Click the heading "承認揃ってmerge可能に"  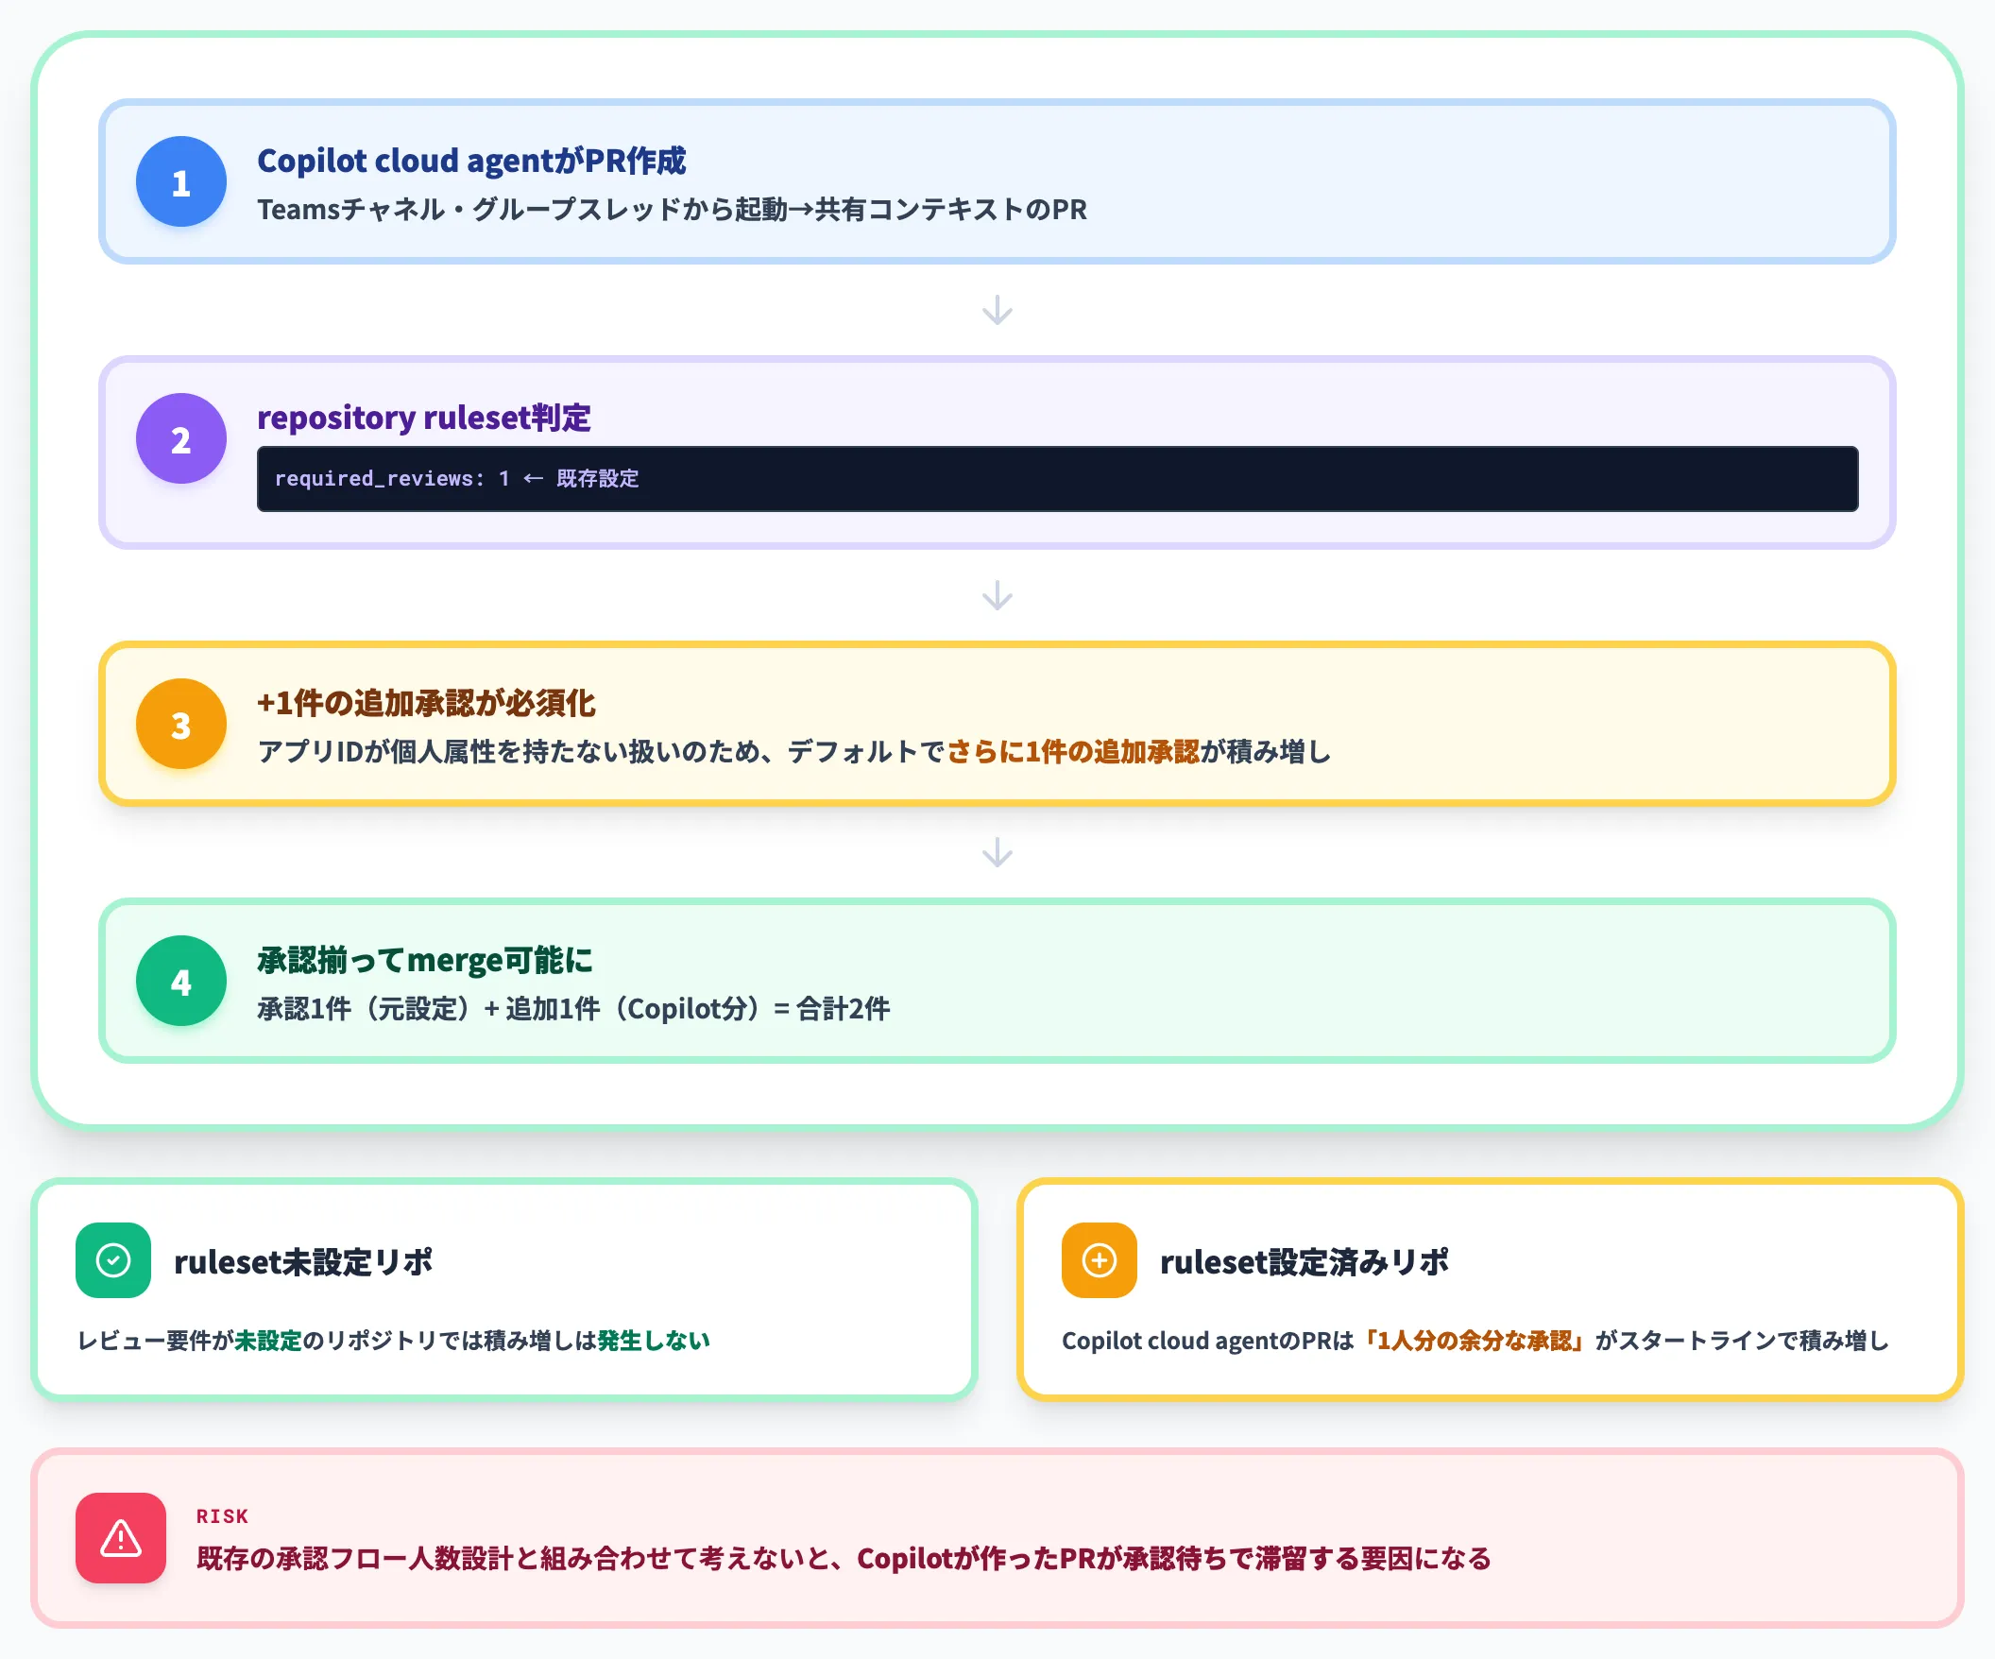click(425, 960)
